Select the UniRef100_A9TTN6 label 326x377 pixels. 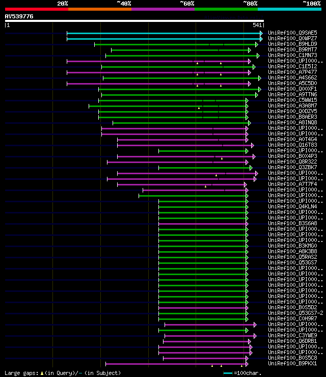tap(292, 94)
